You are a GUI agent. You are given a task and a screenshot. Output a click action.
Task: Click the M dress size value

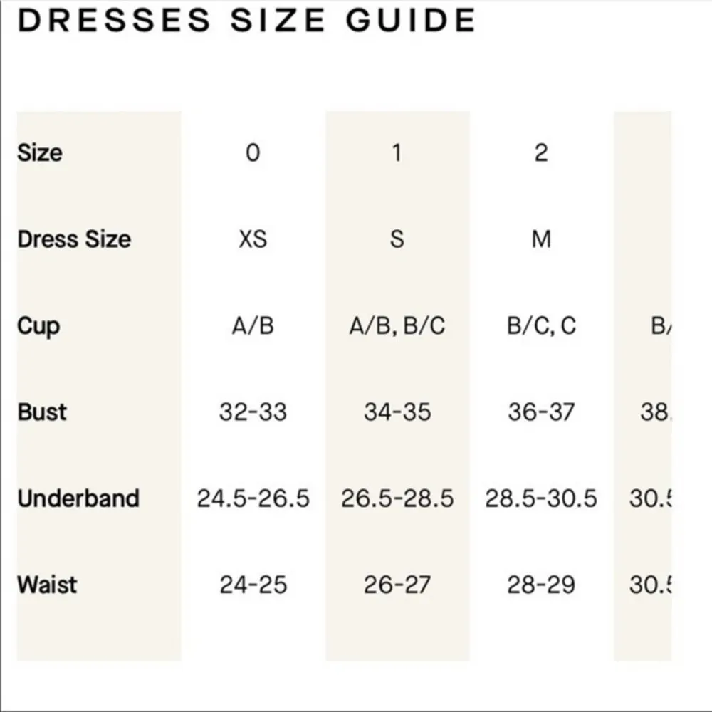tap(541, 239)
